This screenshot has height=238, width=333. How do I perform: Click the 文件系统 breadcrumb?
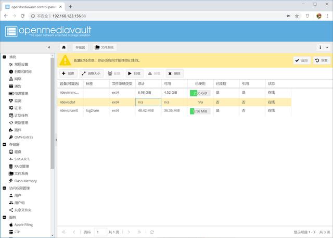point(104,47)
